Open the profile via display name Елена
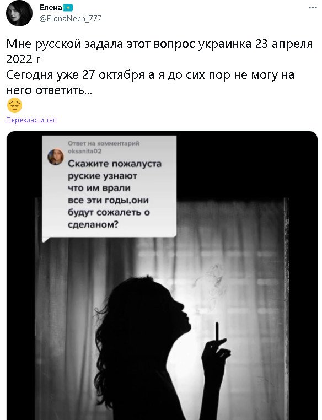 pos(51,8)
